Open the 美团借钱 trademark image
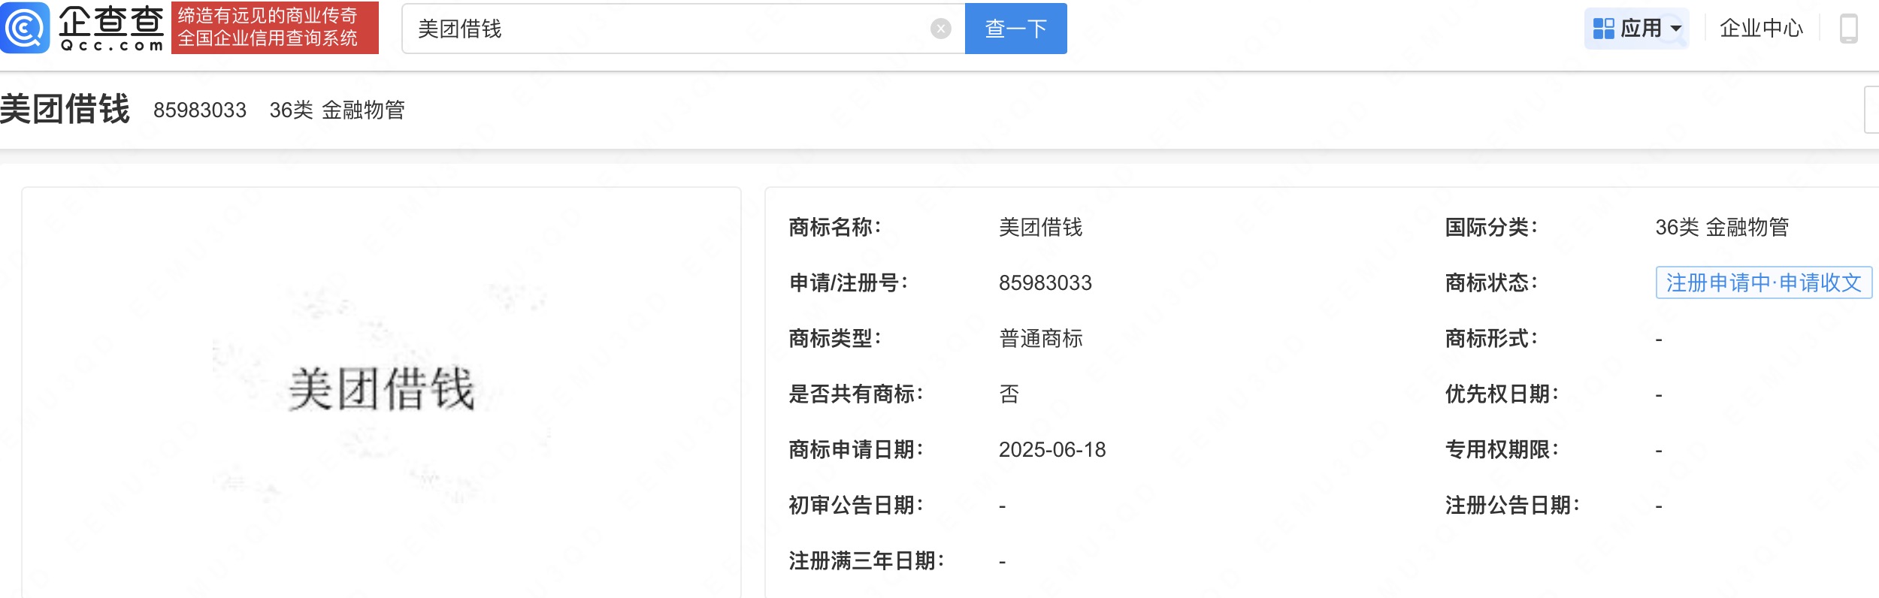This screenshot has height=598, width=1879. [381, 389]
